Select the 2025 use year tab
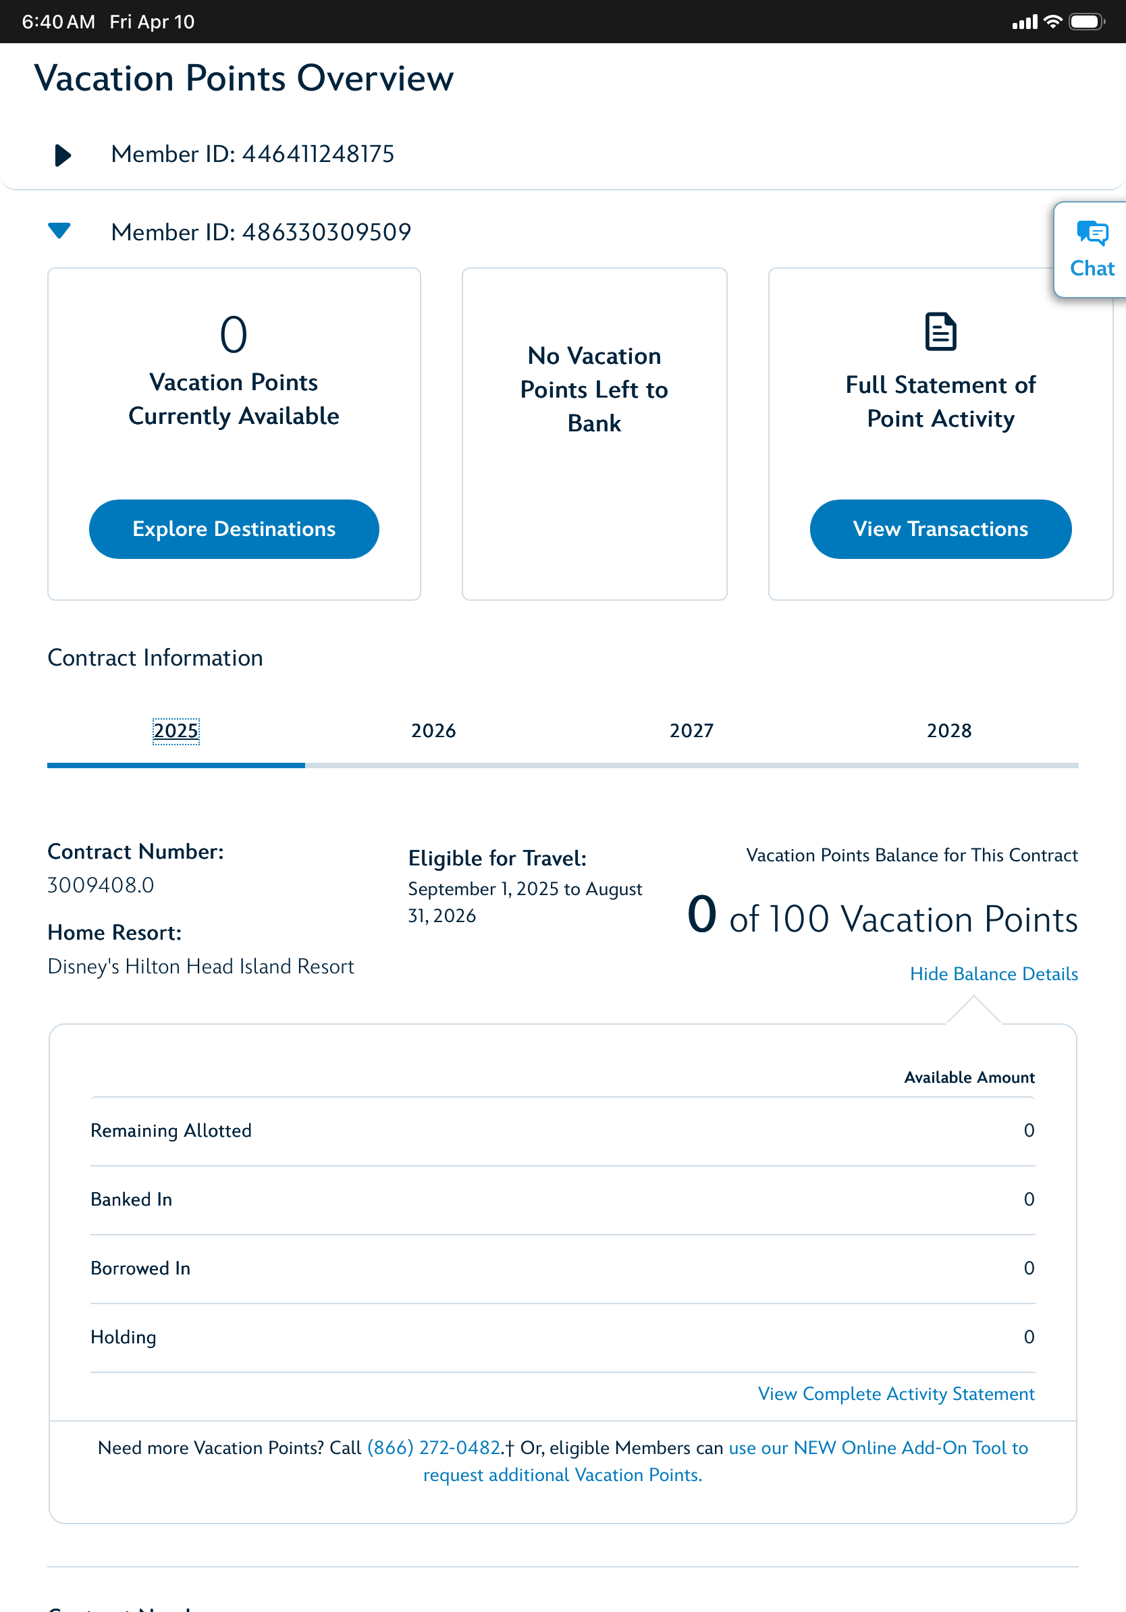The height and width of the screenshot is (1612, 1126). pyautogui.click(x=176, y=731)
